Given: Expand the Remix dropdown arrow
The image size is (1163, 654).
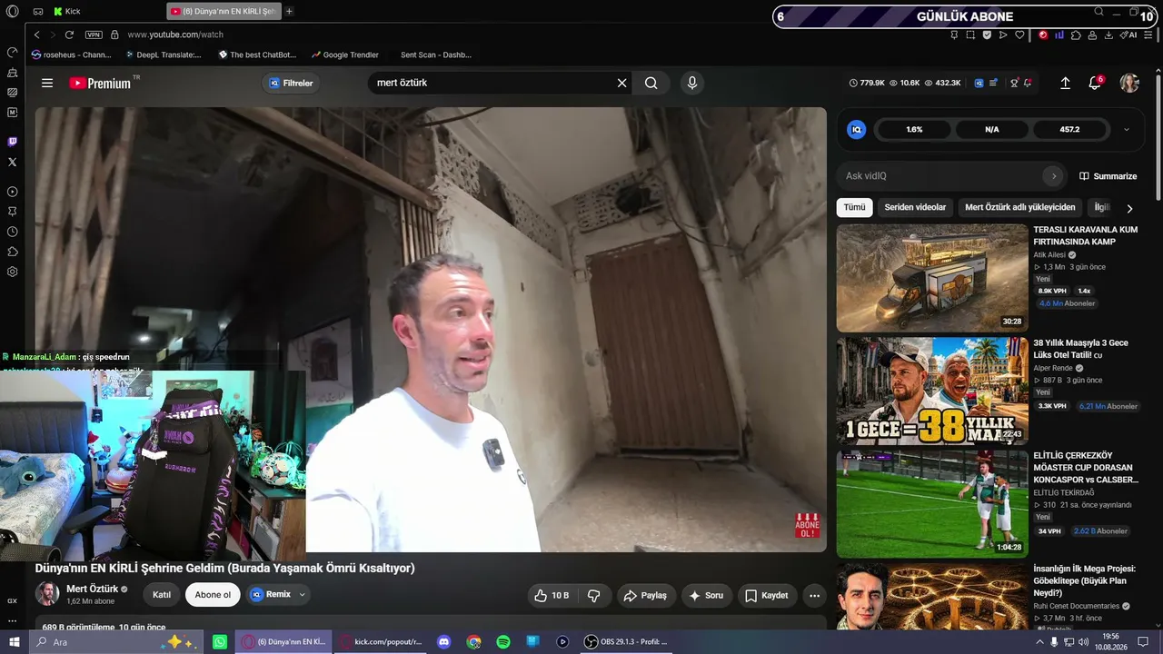Looking at the screenshot, I should [x=302, y=595].
